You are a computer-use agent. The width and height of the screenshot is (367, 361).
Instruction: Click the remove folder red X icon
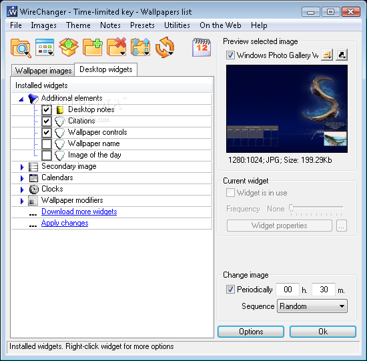click(x=117, y=47)
